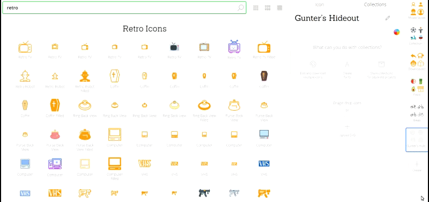This screenshot has width=429, height=202.
Task: Switch to the small dense grid view
Action: tap(279, 8)
